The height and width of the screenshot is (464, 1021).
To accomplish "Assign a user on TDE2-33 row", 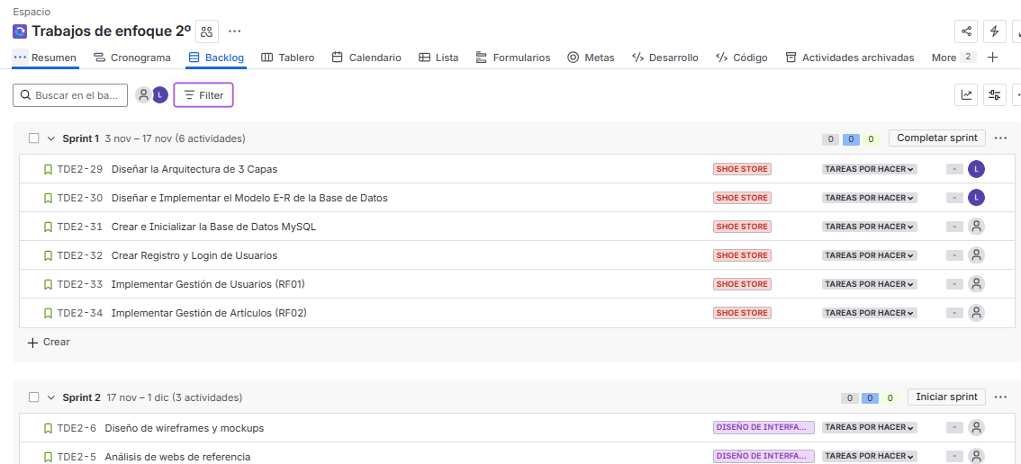I will click(976, 284).
